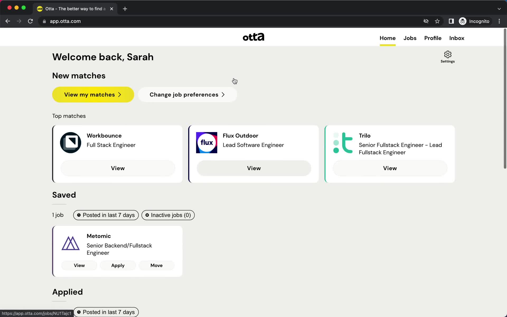Toggle Saved Posted in last 7 days filter
Image resolution: width=507 pixels, height=317 pixels.
106,215
